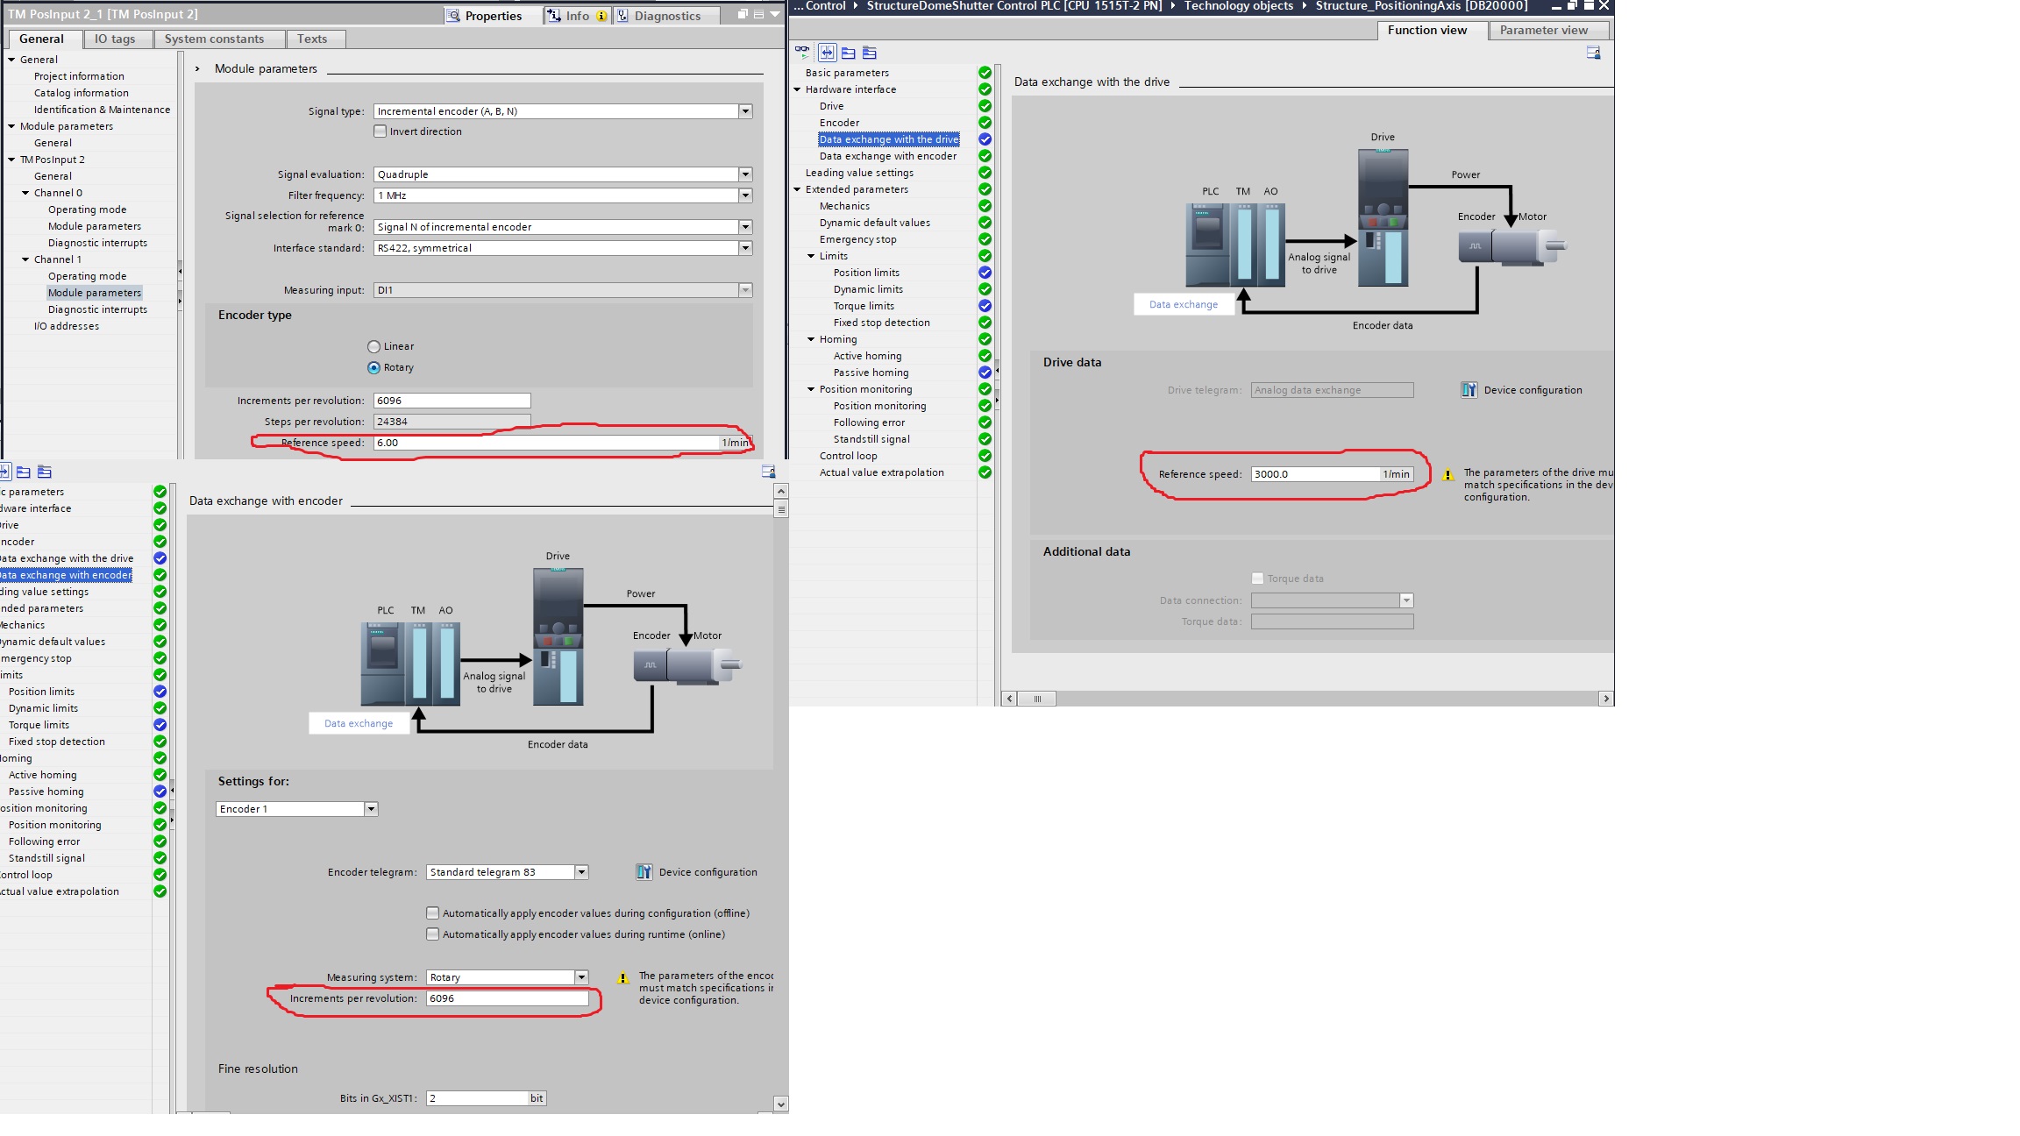Toggle the navigation split-view icon

coord(827,53)
